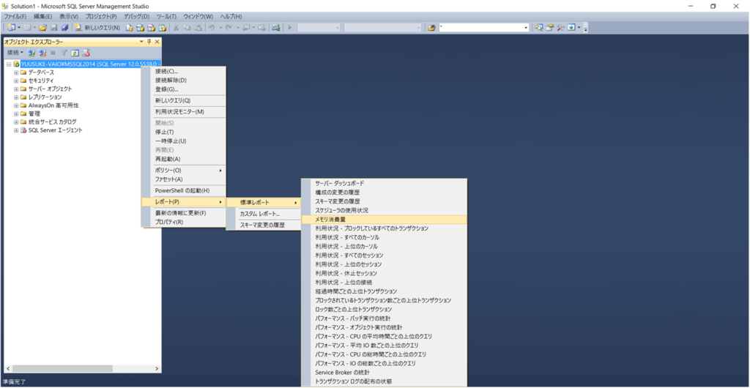Expand the サーバー オブジェクト folder

pos(16,89)
